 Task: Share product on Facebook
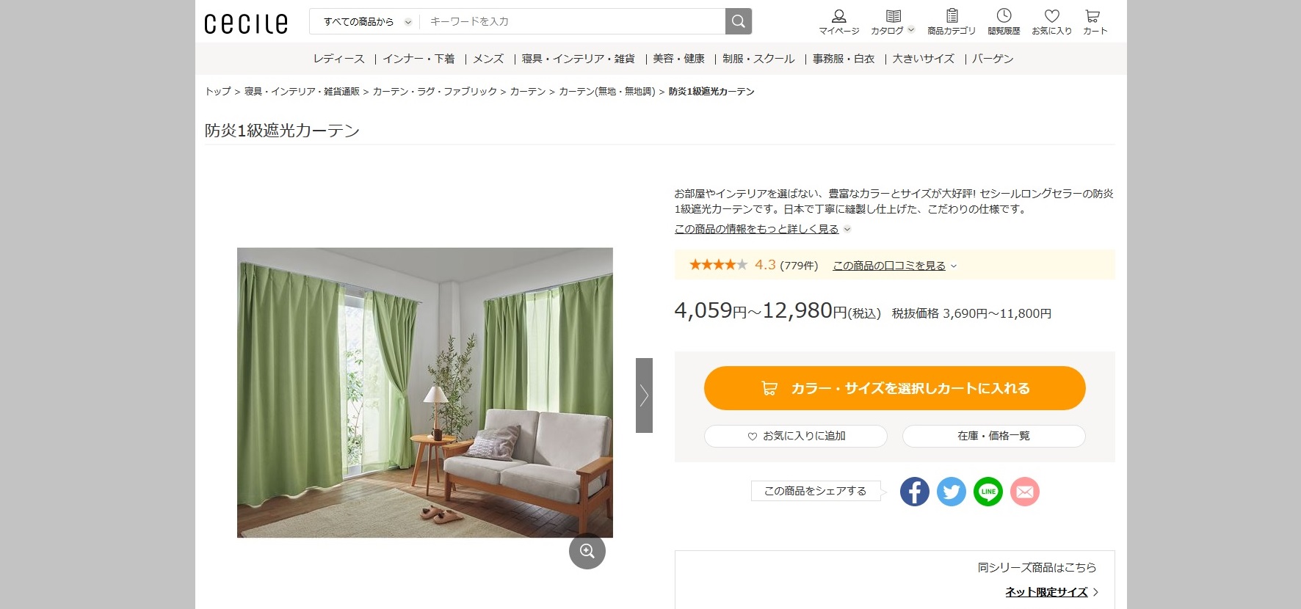[x=915, y=492]
